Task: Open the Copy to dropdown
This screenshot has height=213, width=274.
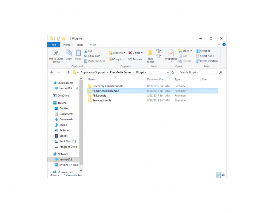Action: pos(117,59)
